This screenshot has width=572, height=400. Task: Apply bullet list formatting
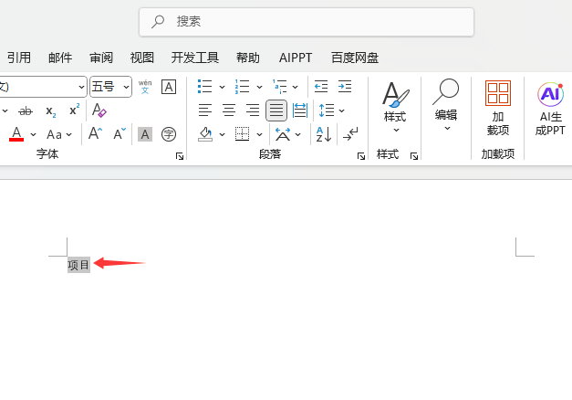tap(204, 87)
